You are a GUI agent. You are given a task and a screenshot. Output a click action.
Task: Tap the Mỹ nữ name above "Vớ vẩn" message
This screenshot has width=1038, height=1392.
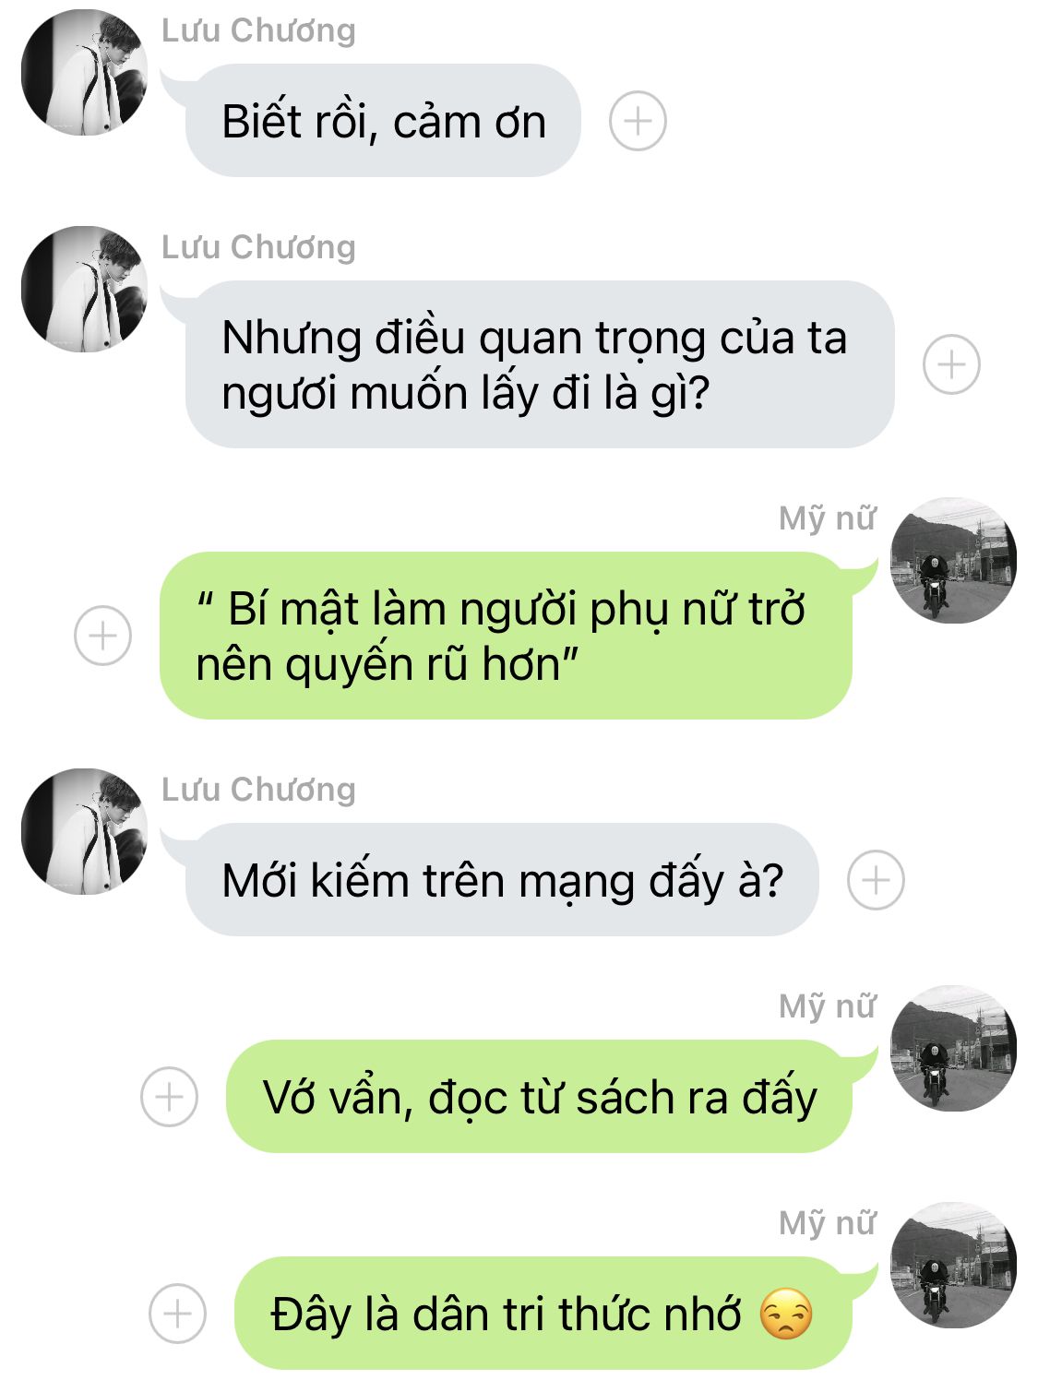pos(828,1006)
